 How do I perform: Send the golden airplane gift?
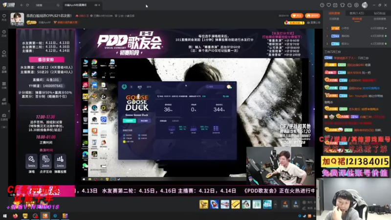204,204
